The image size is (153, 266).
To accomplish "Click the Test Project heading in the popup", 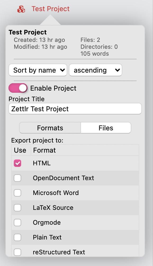I will [x=28, y=32].
